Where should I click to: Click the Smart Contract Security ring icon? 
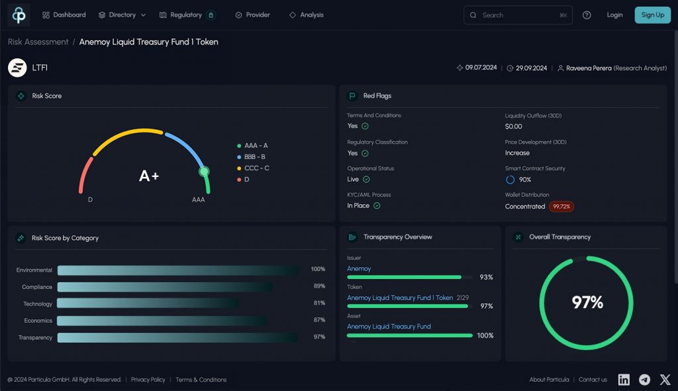click(x=510, y=180)
